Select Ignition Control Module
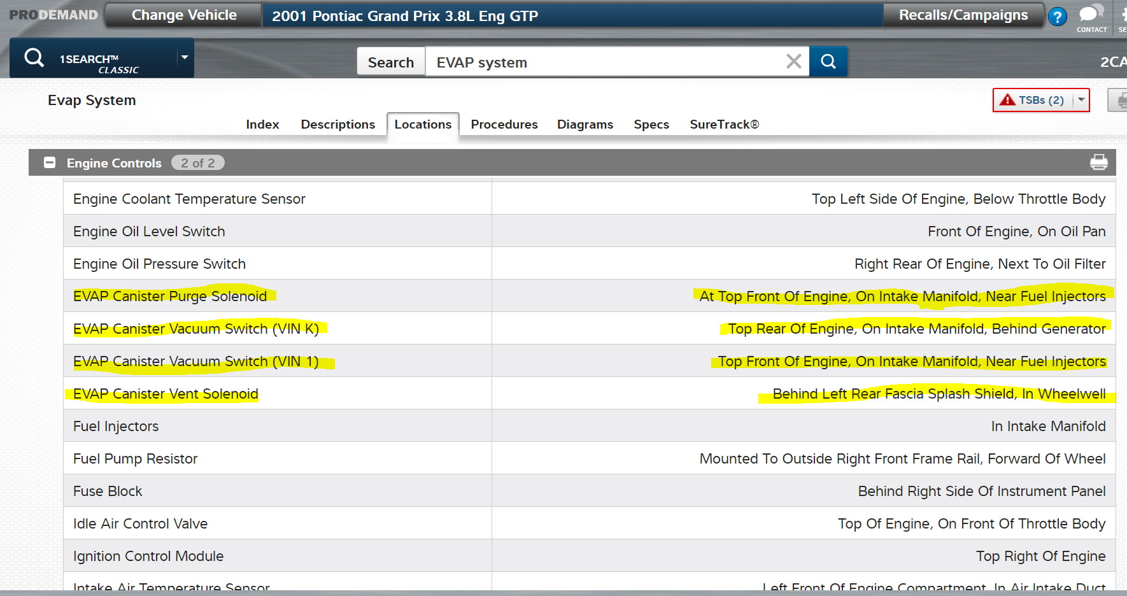 pyautogui.click(x=148, y=556)
